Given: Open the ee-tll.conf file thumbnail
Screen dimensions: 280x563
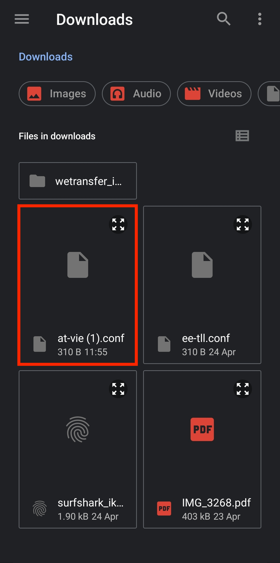Looking at the screenshot, I should pos(202,265).
